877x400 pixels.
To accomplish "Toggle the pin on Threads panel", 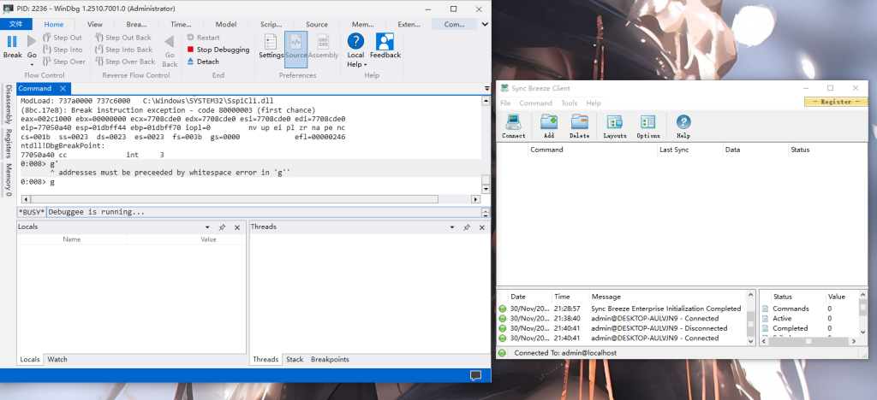I will pyautogui.click(x=466, y=227).
